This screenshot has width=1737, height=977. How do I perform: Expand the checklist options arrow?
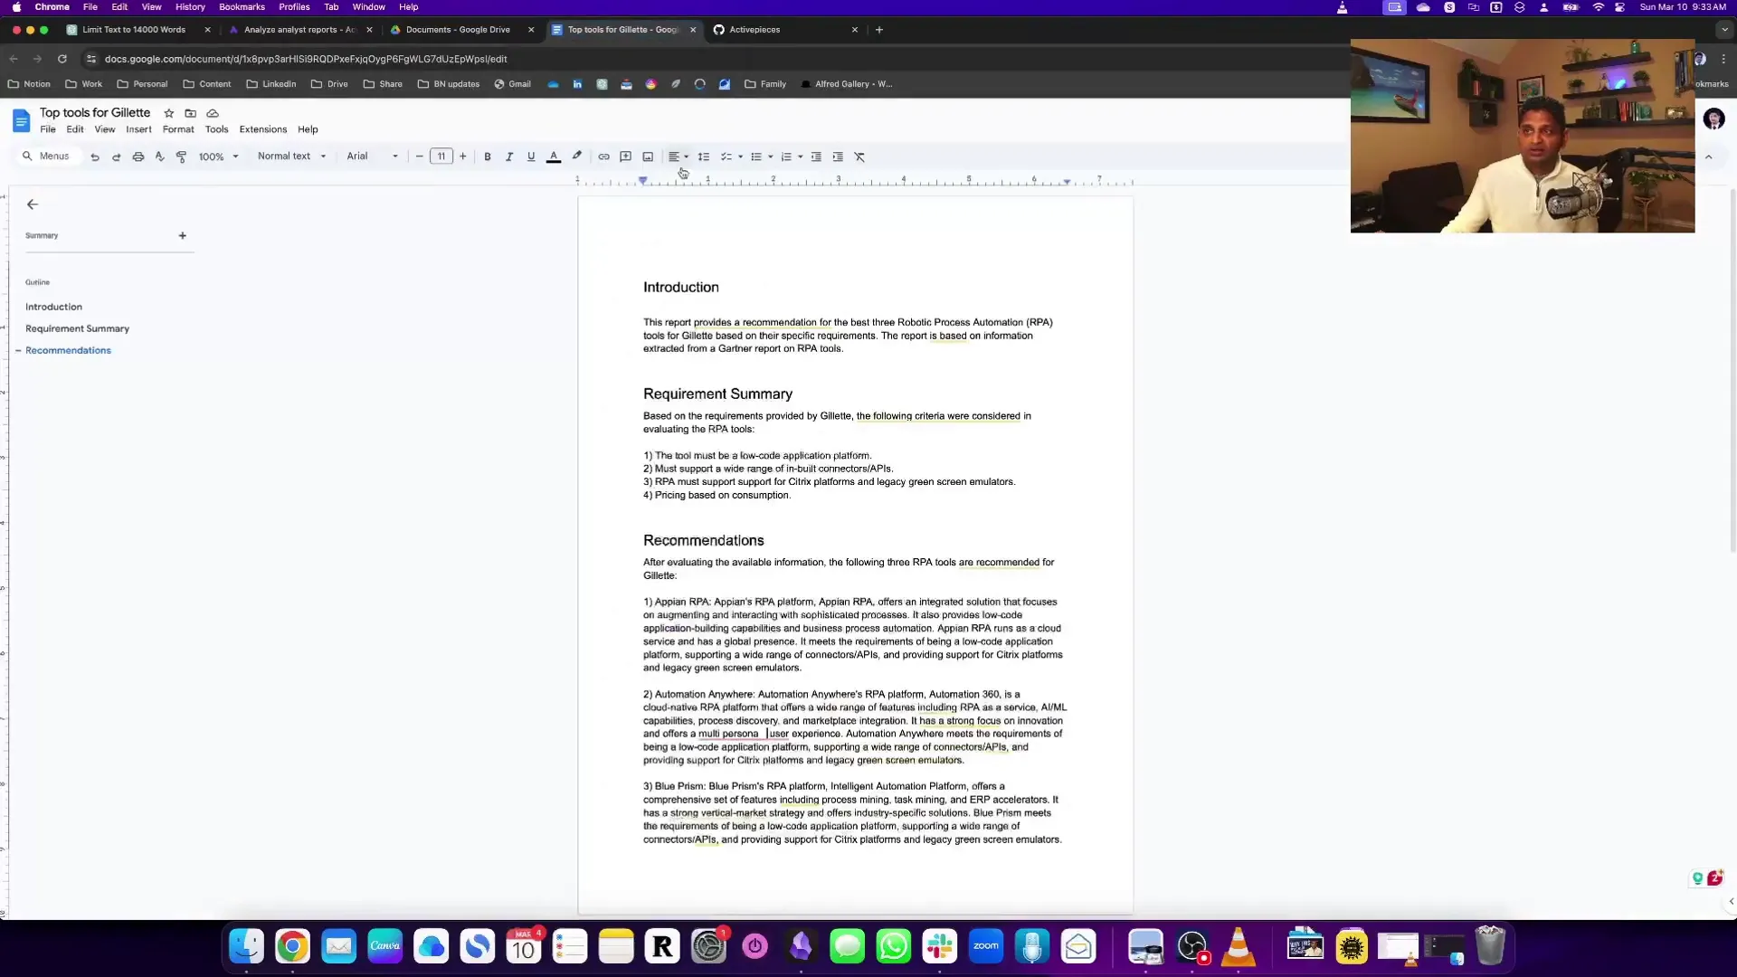pyautogui.click(x=741, y=157)
